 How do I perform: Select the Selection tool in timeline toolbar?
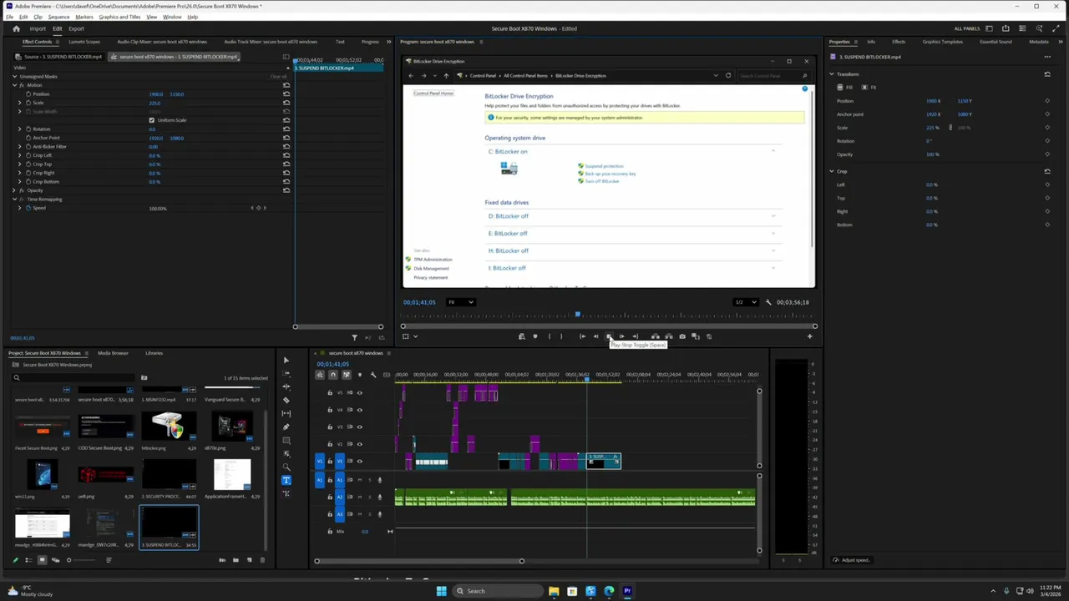[286, 361]
